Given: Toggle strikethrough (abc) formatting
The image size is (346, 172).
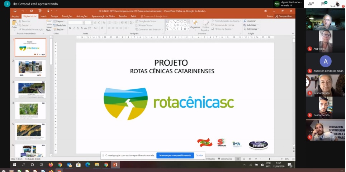Looking at the screenshot, I should [x=86, y=28].
